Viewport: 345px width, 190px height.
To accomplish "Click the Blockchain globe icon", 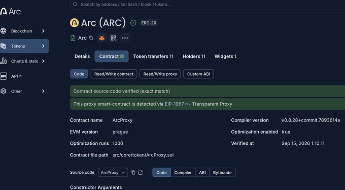I will 4,31.
